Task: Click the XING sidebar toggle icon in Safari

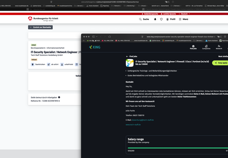Action: pos(94,36)
